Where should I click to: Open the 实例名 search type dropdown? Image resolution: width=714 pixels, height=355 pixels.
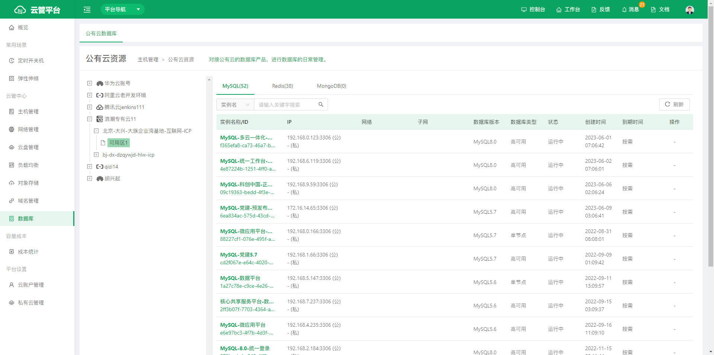pyautogui.click(x=235, y=105)
